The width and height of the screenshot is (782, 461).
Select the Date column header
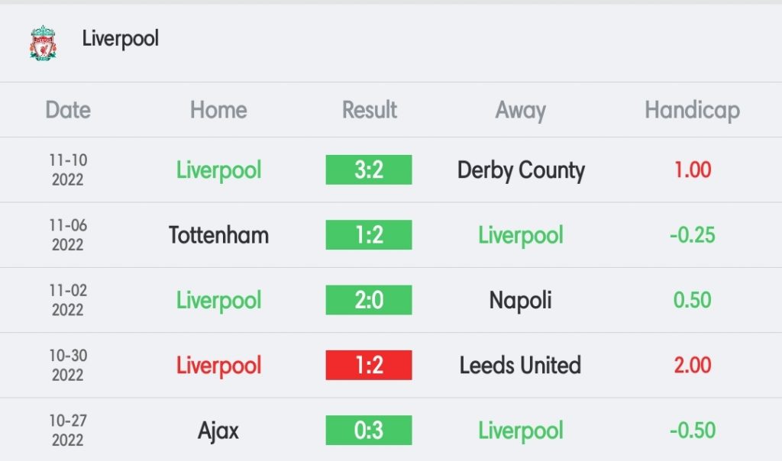[x=68, y=110]
